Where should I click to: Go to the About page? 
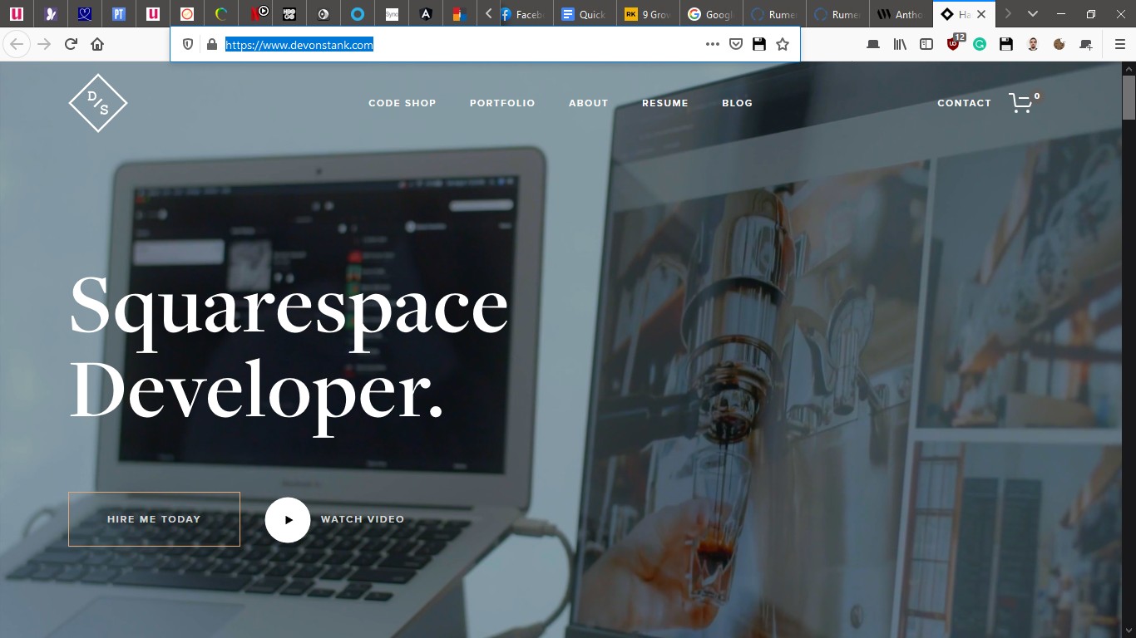[x=589, y=103]
